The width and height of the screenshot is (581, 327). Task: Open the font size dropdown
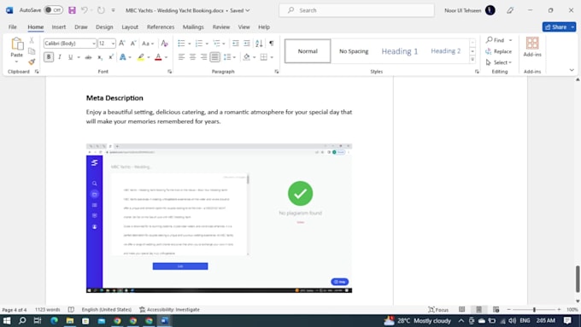113,44
